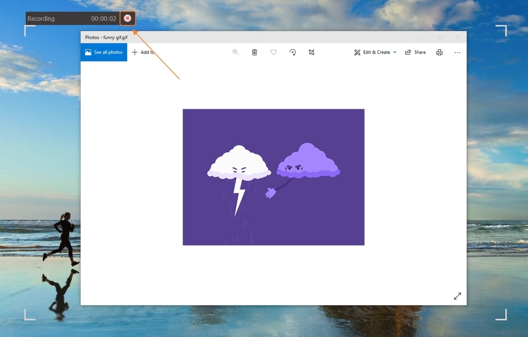Expand the Edit & Create dropdown chevron
The height and width of the screenshot is (337, 528).
pyautogui.click(x=394, y=52)
